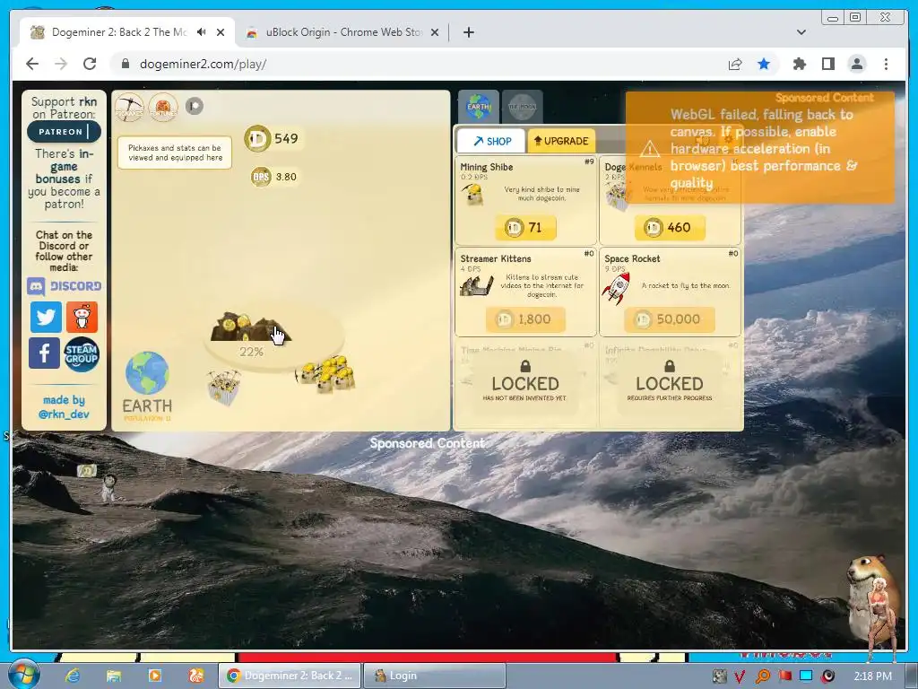The image size is (918, 689).
Task: Open Windows Explorer folder on taskbar
Action: 114,676
